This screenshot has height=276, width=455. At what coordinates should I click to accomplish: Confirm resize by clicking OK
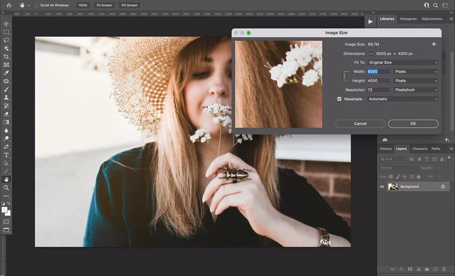point(413,123)
